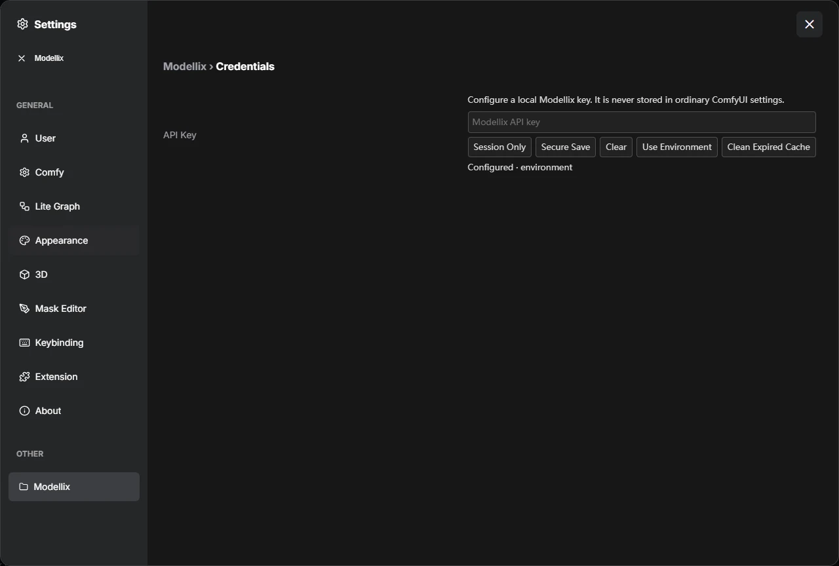This screenshot has width=839, height=566.
Task: Click the Credentials breadcrumb title
Action: pyautogui.click(x=245, y=66)
